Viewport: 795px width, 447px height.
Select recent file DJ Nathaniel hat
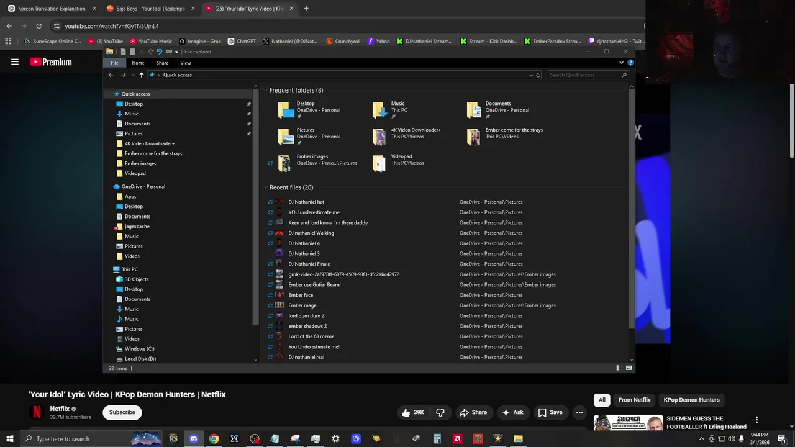coord(306,202)
